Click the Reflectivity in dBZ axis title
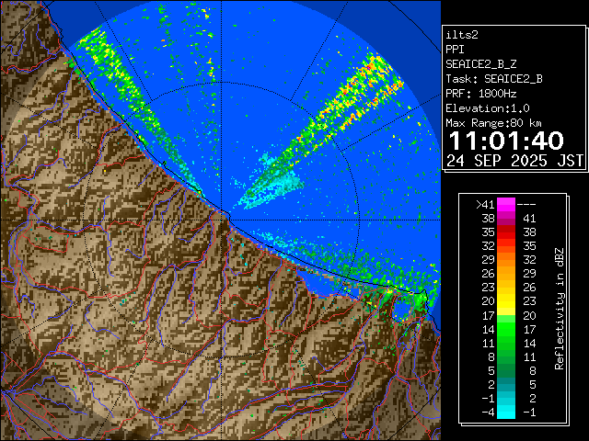This screenshot has width=589, height=441. [558, 308]
